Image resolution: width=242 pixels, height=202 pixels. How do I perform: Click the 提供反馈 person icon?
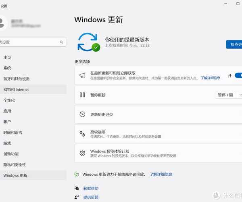pos(77,197)
